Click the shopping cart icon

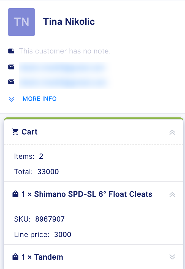pos(15,132)
